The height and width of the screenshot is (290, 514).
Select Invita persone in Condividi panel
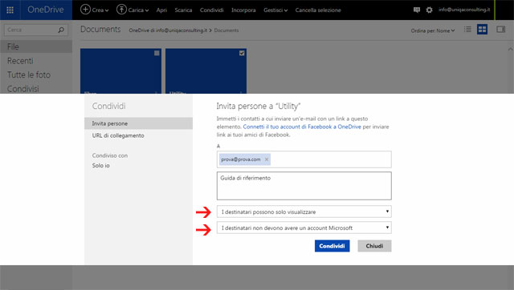138,123
